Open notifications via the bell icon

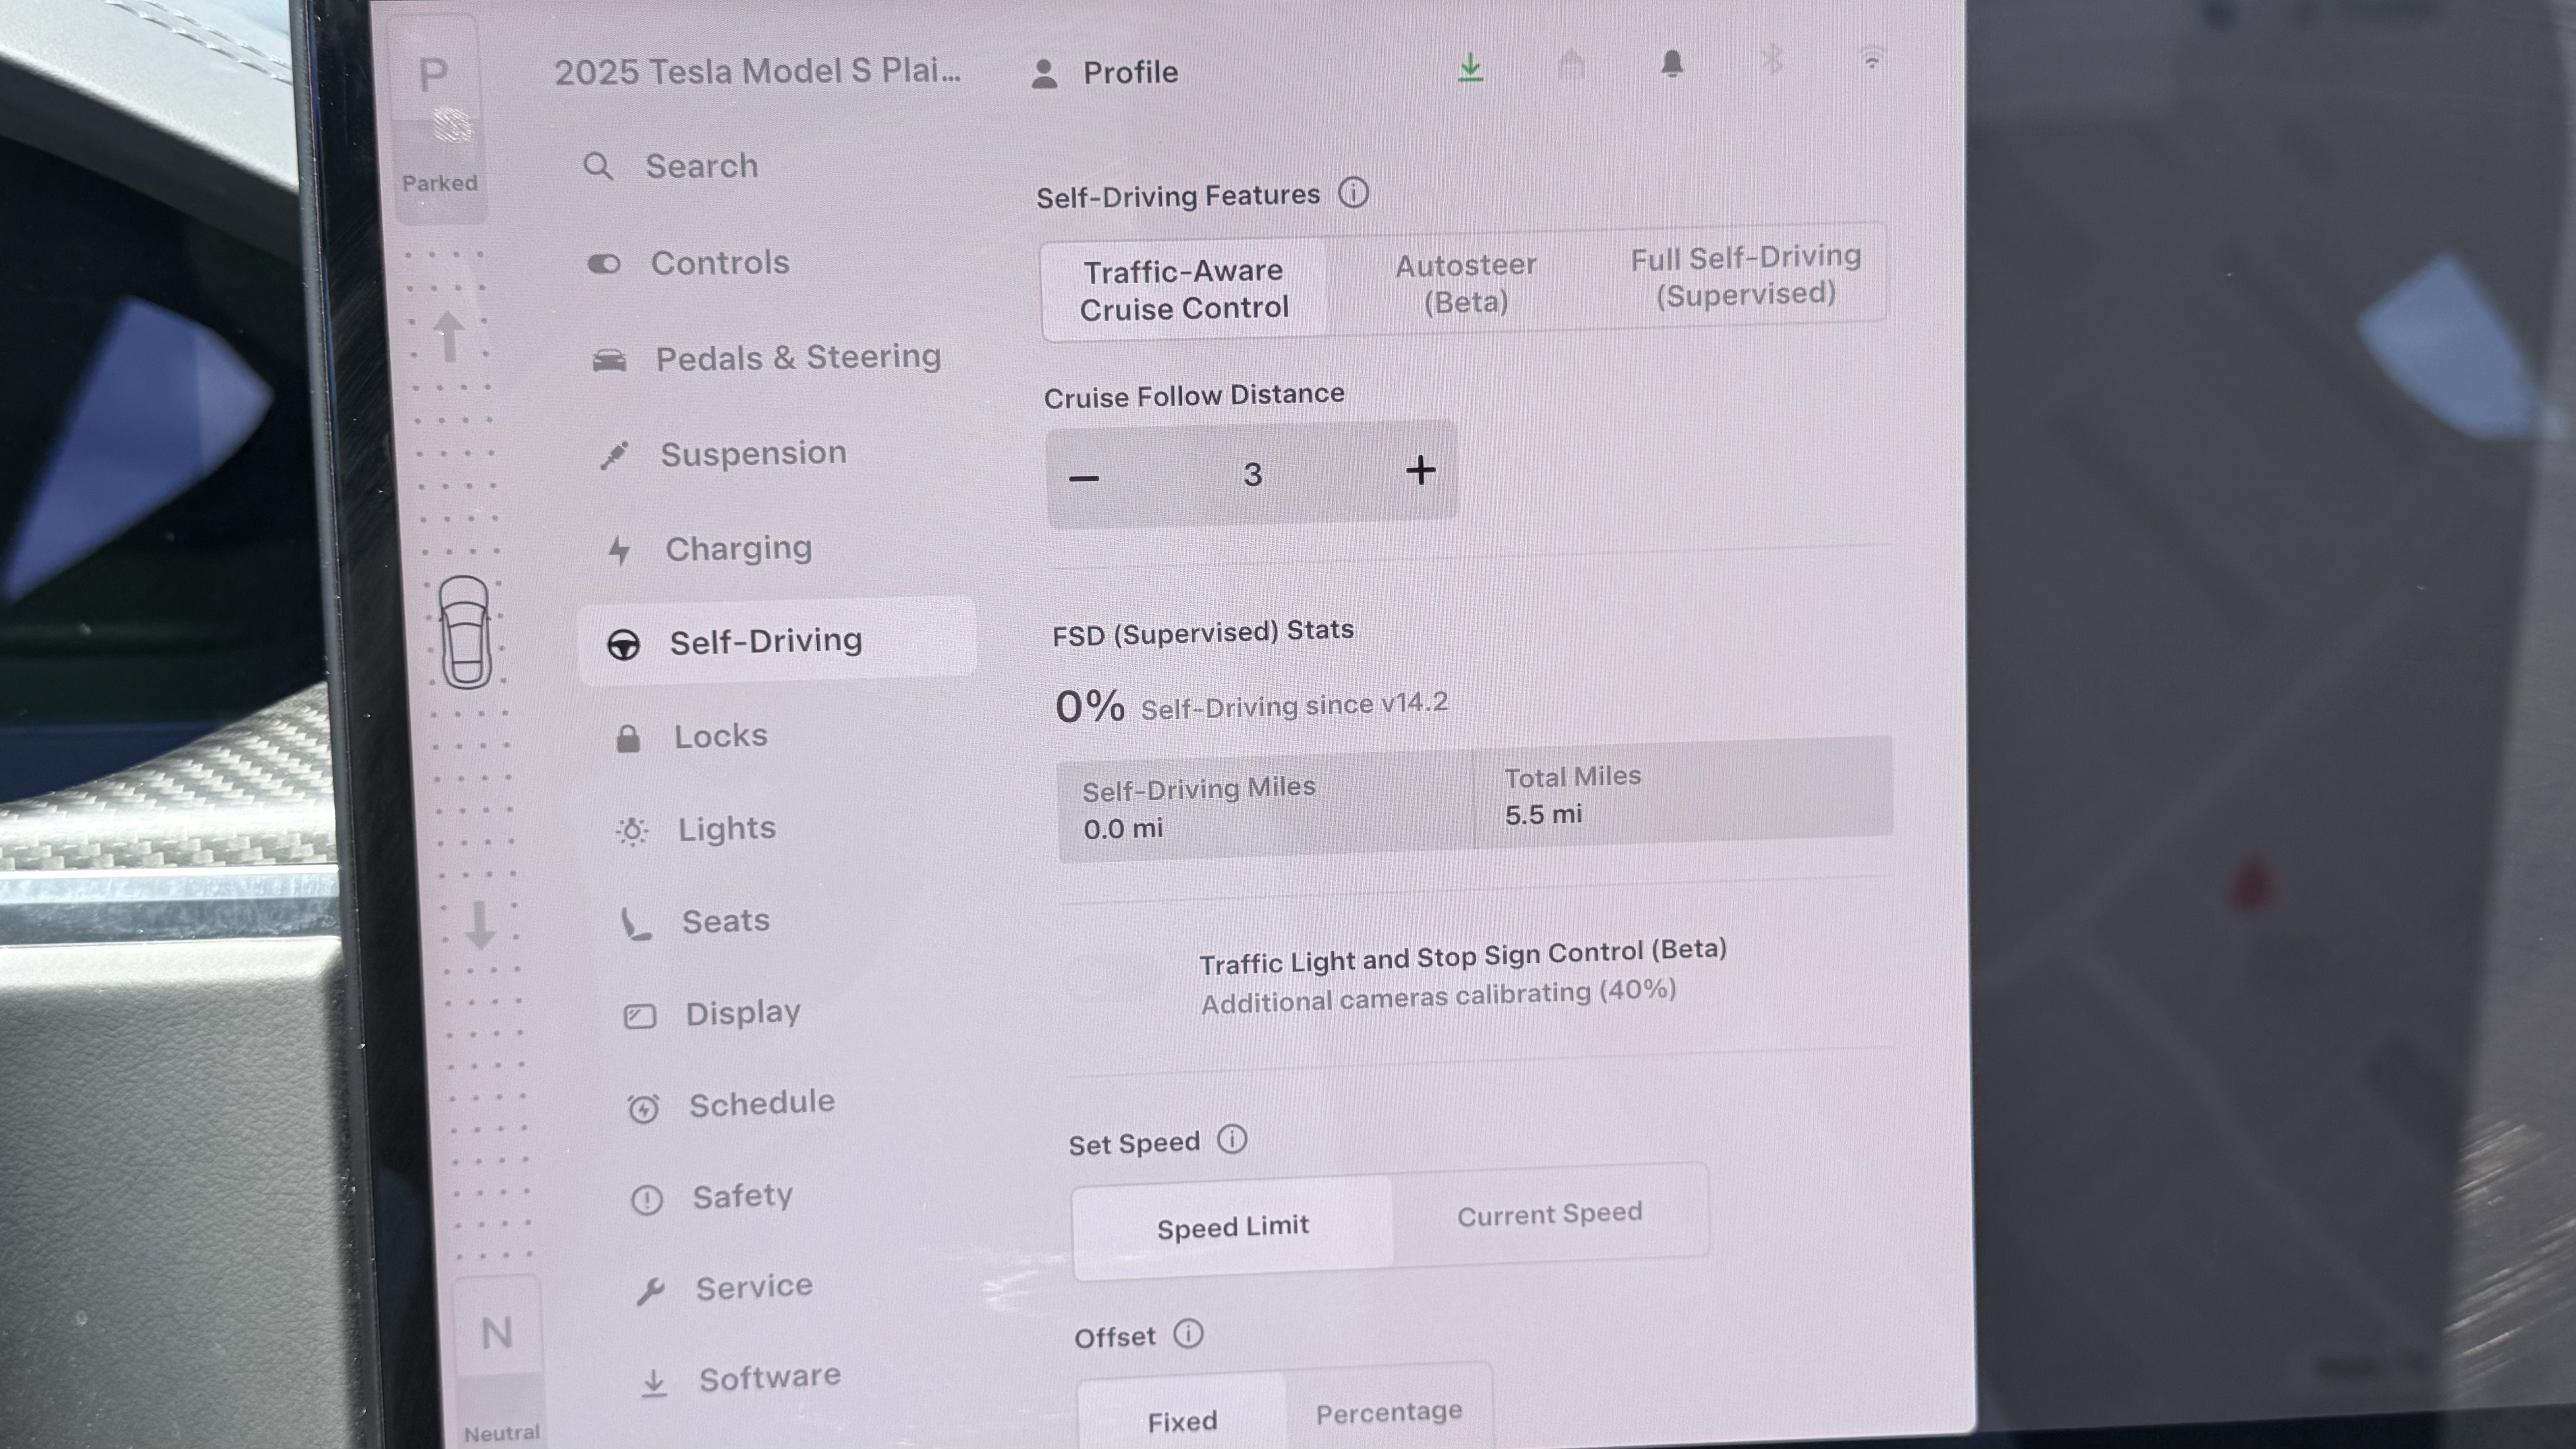pyautogui.click(x=1672, y=64)
